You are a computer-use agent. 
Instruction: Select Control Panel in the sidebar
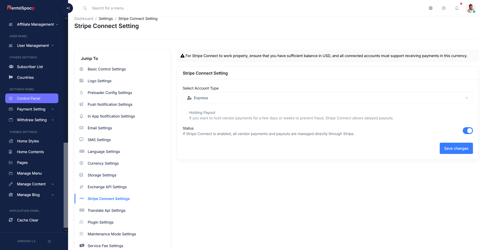[32, 98]
